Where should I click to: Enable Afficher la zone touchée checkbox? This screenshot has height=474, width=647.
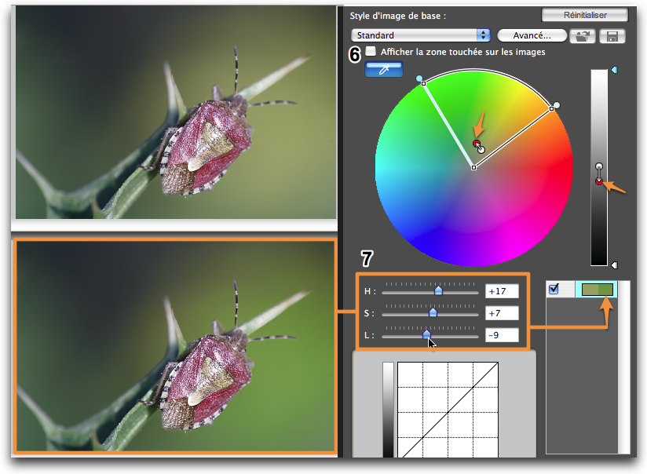(x=371, y=51)
